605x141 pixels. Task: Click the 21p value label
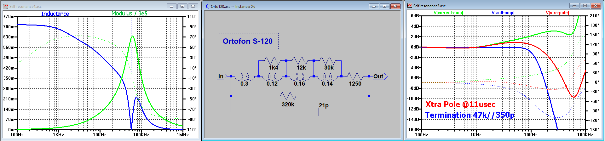tap(324, 105)
